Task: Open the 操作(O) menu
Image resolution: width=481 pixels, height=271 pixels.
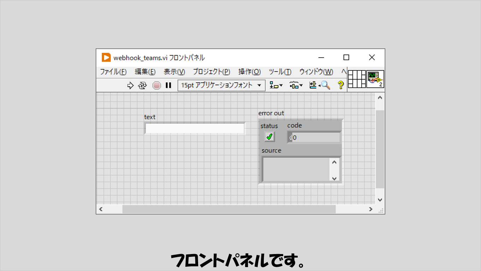Action: 249,72
